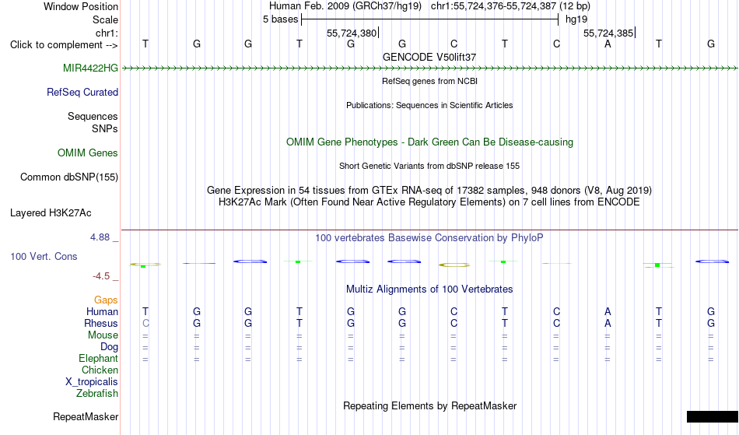
Task: Click base A in the chr1 sequence row
Action: (x=608, y=44)
